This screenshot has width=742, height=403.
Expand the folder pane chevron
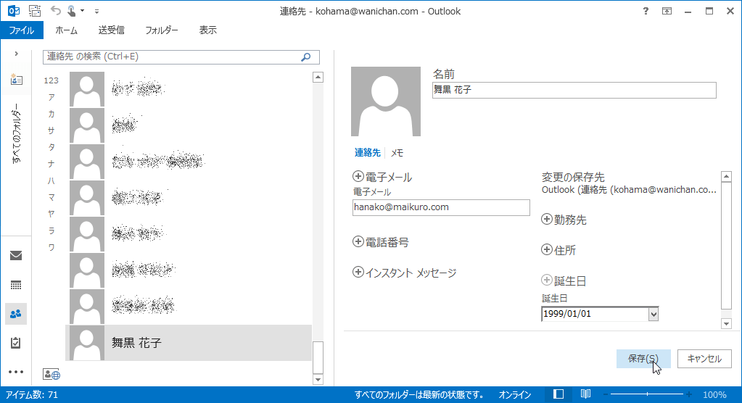point(16,54)
